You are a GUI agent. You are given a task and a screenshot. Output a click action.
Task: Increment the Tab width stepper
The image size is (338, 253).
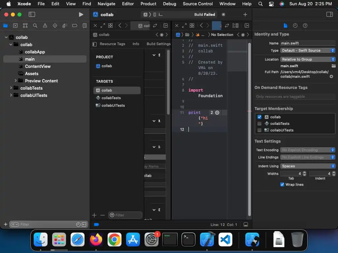coord(304,172)
